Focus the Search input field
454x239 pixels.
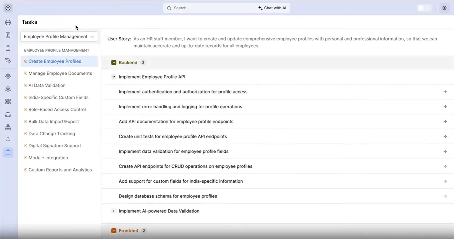tap(211, 8)
